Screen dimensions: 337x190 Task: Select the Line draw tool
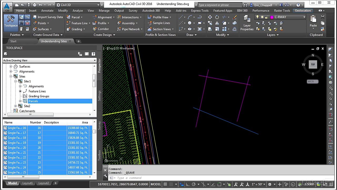pos(181,17)
